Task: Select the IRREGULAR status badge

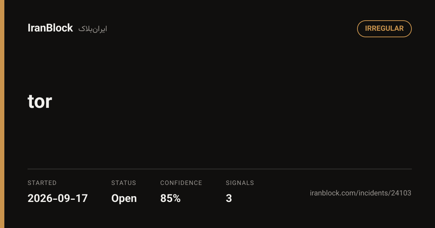Action: [384, 29]
